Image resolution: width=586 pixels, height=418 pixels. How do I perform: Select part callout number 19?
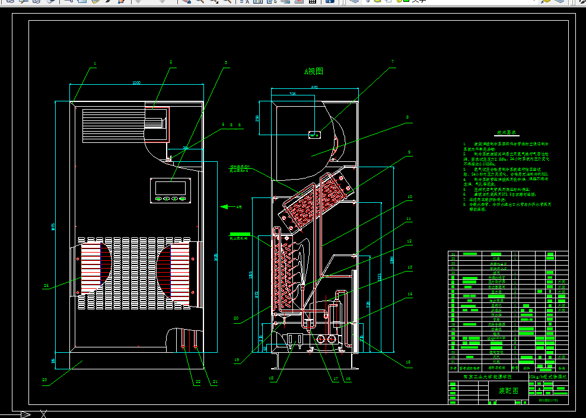click(x=237, y=360)
